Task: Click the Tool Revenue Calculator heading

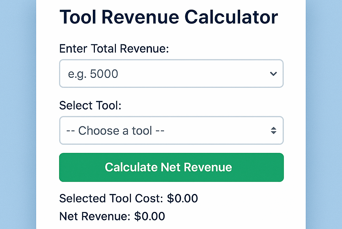Action: pyautogui.click(x=168, y=17)
